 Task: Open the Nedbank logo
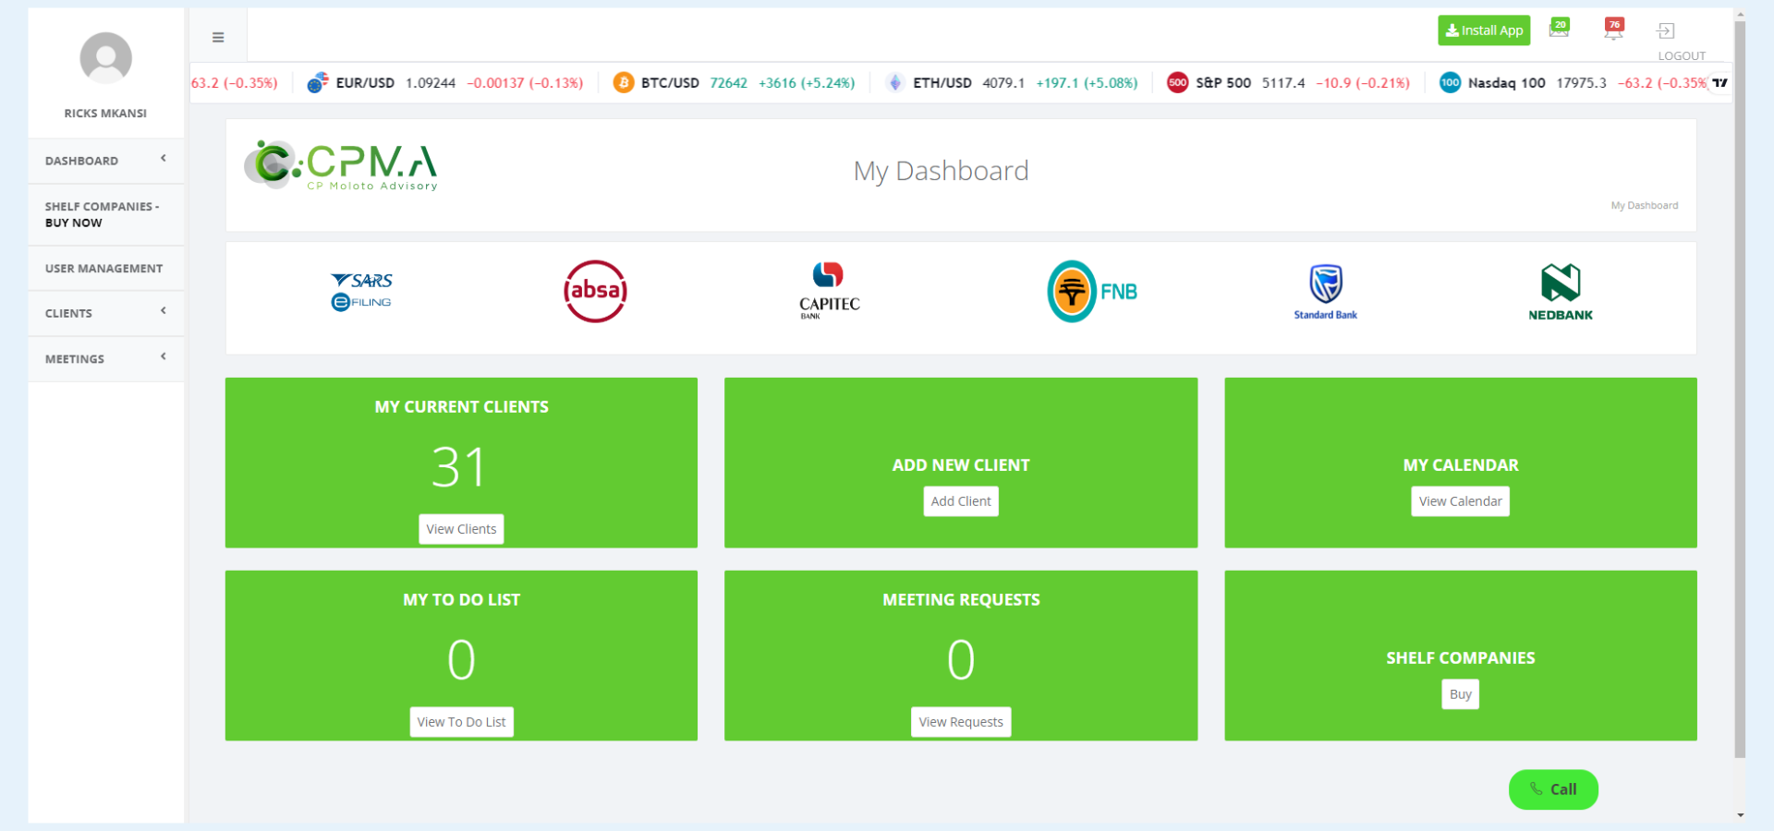point(1561,289)
